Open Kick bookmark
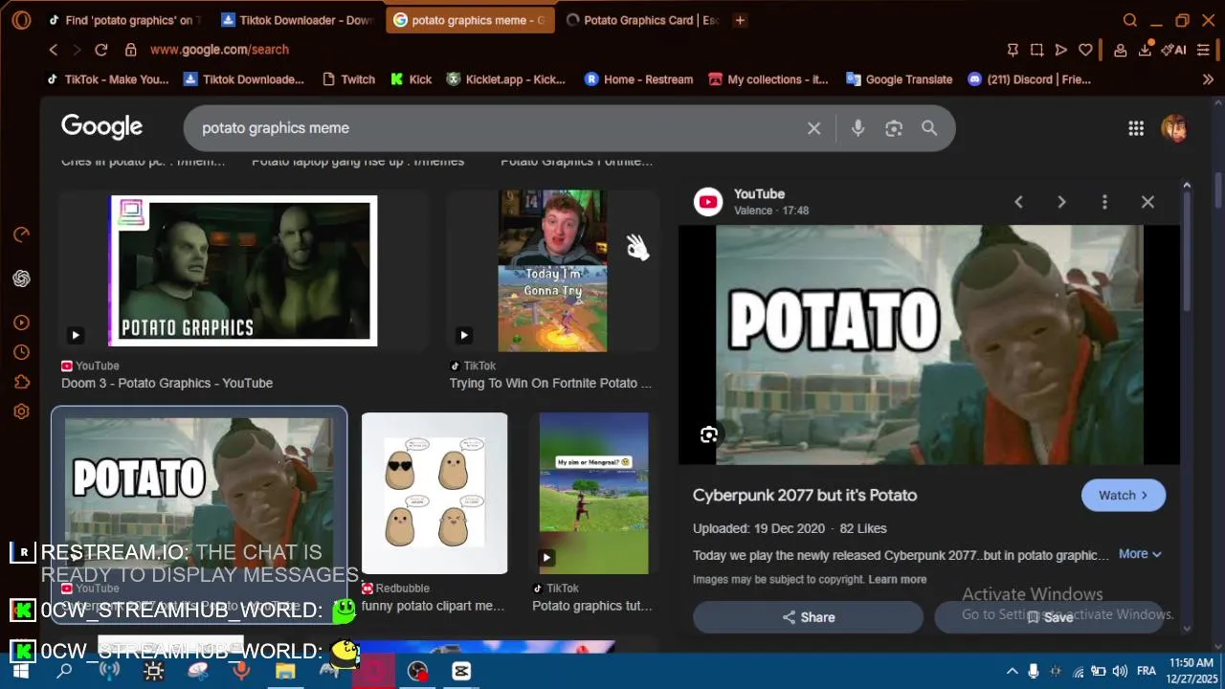 point(411,79)
